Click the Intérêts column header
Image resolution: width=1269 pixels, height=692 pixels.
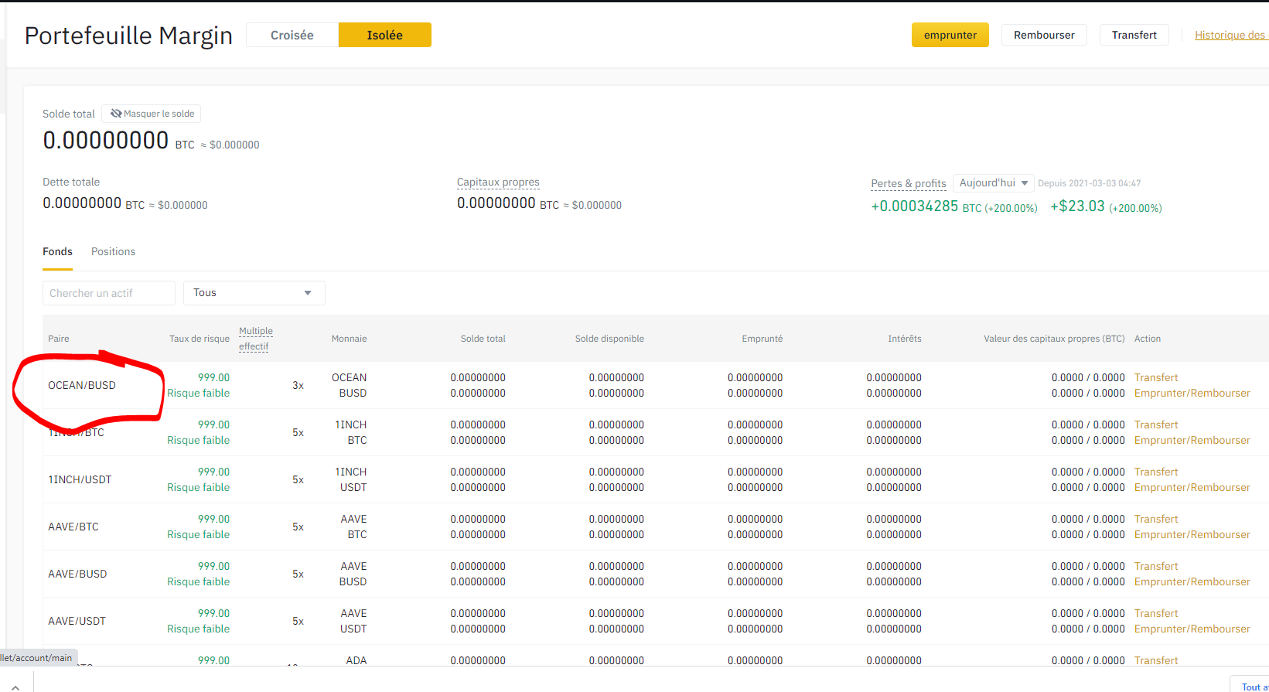[905, 339]
